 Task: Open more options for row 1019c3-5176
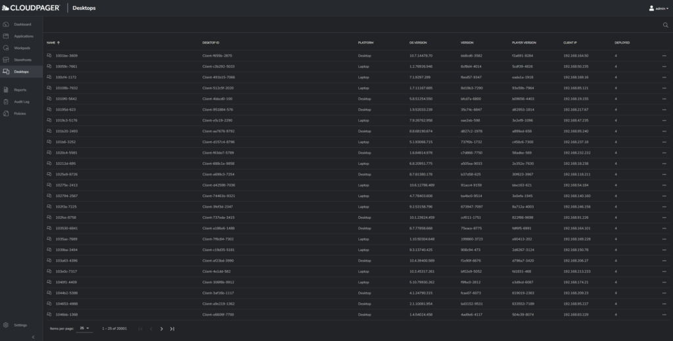664,120
